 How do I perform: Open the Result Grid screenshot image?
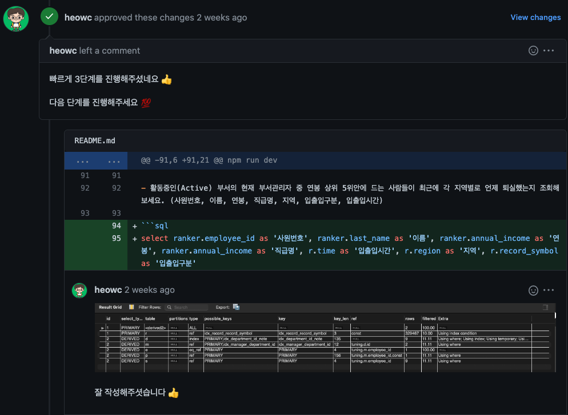(x=325, y=337)
